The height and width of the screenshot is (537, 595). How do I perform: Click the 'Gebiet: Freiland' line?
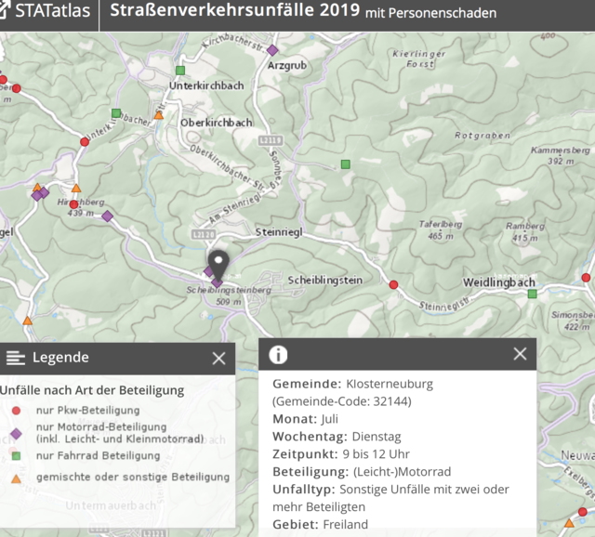point(320,524)
